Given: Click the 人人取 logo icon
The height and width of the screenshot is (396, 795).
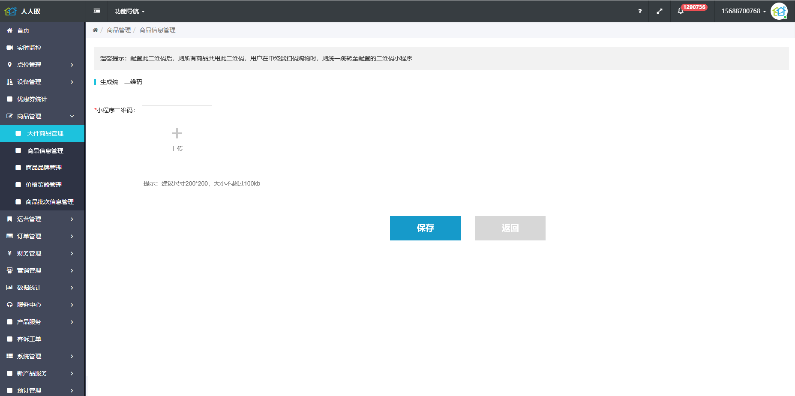Looking at the screenshot, I should coord(10,11).
